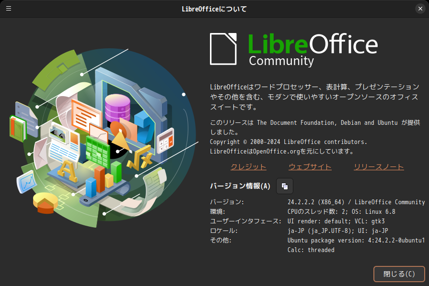Select the version text 24.2.2.2 (X86_64)

coord(316,202)
